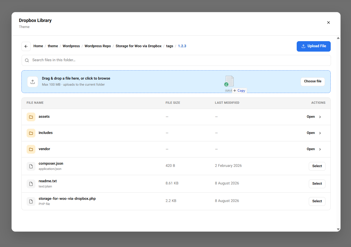Click the drag and drop upload zone text
Viewport: 351px width, 247px height.
pos(76,78)
